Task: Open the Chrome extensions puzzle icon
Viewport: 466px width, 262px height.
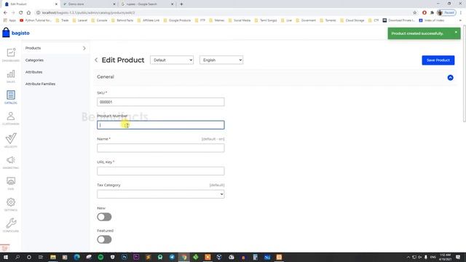Action: [x=432, y=13]
